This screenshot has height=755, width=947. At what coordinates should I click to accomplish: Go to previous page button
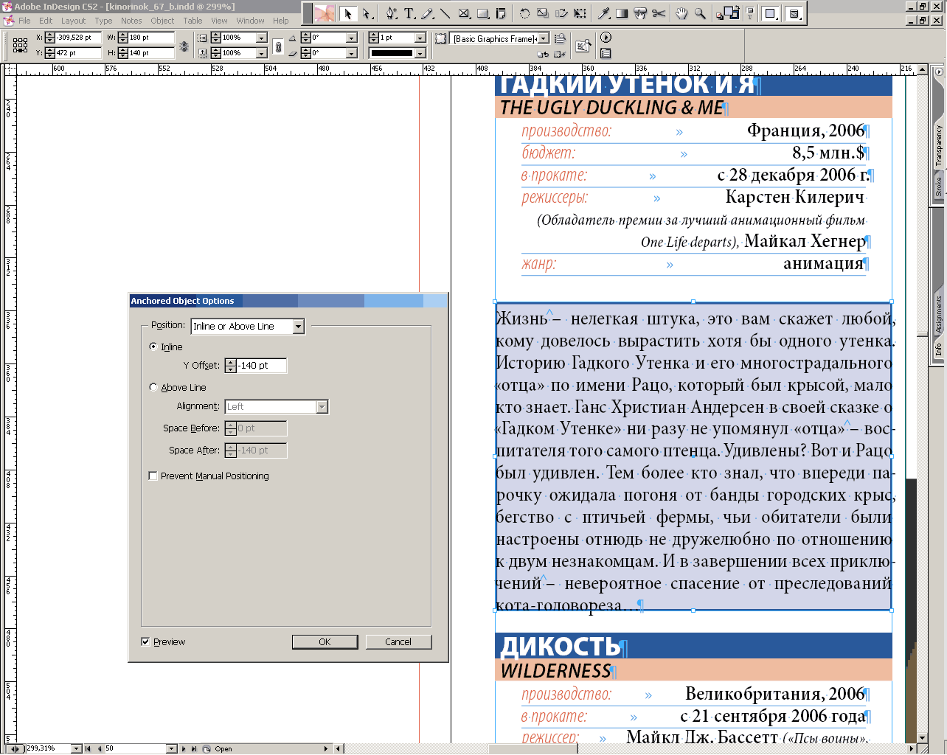point(100,748)
